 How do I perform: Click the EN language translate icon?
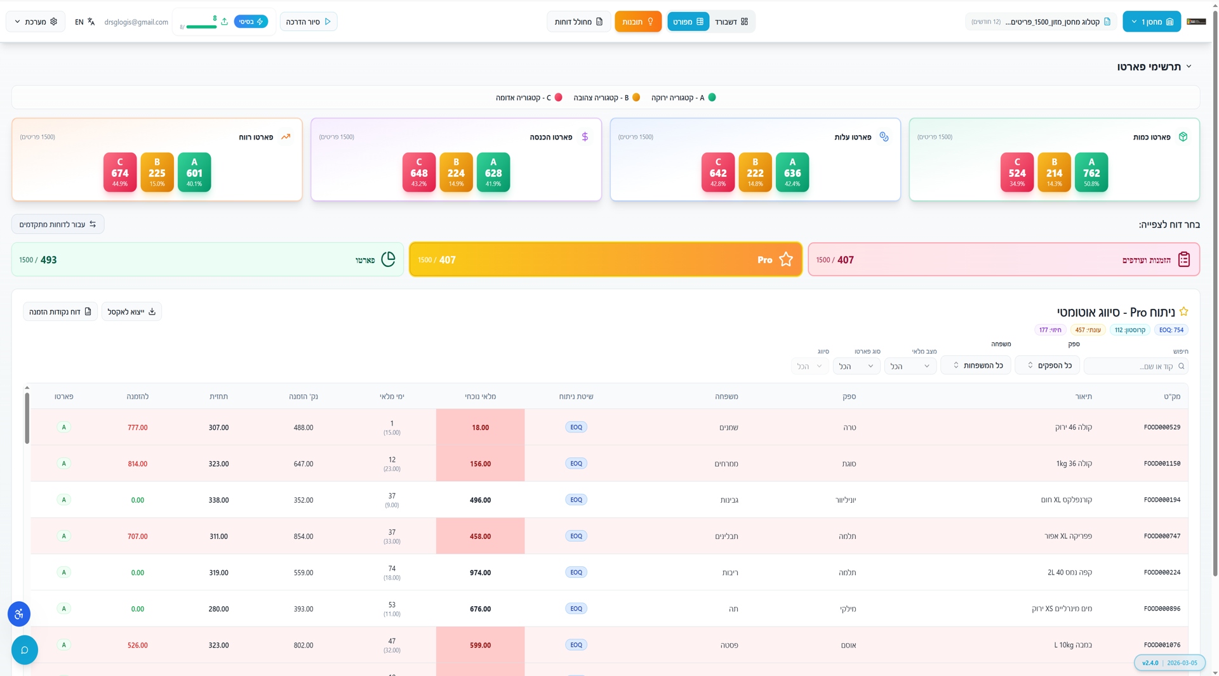[x=91, y=22]
